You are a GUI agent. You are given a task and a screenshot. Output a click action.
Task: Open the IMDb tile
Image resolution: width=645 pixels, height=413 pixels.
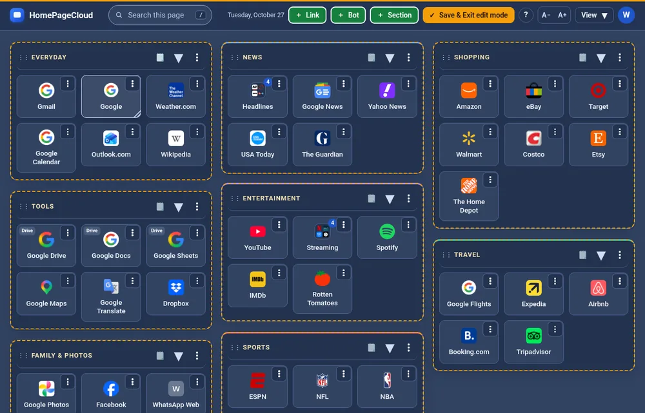pyautogui.click(x=257, y=285)
